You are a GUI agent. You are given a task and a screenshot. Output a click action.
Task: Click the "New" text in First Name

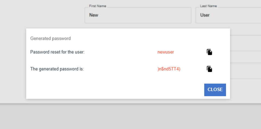pyautogui.click(x=94, y=15)
